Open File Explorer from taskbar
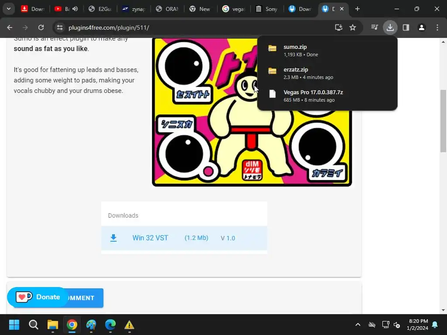This screenshot has height=335, width=447. 52,325
